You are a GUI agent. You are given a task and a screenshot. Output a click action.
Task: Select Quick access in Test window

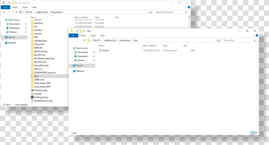tap(82, 48)
